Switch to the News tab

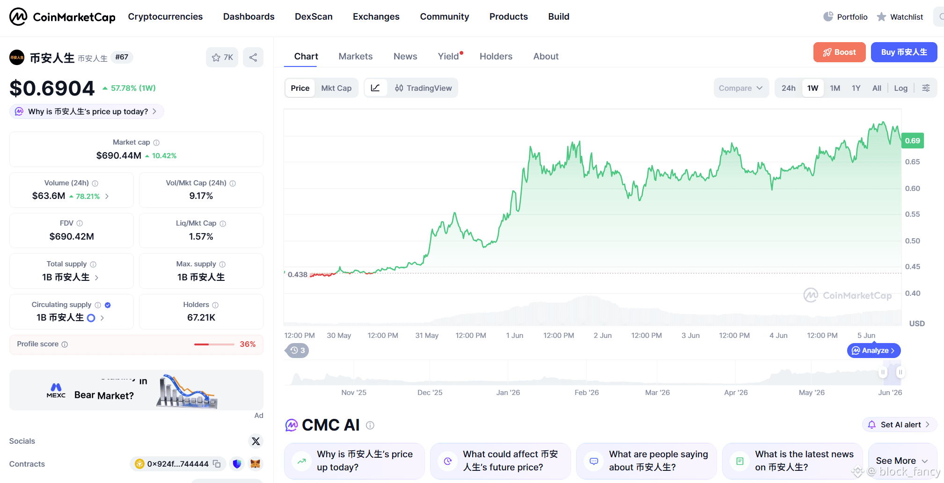[x=405, y=56]
